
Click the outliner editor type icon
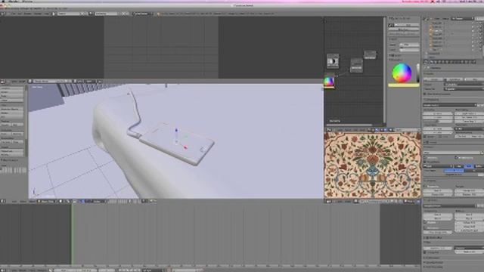pyautogui.click(x=427, y=18)
